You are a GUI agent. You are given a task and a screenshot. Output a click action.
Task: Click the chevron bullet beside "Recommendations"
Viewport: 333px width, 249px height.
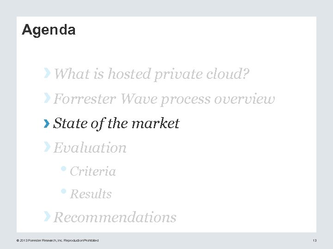[47, 215]
